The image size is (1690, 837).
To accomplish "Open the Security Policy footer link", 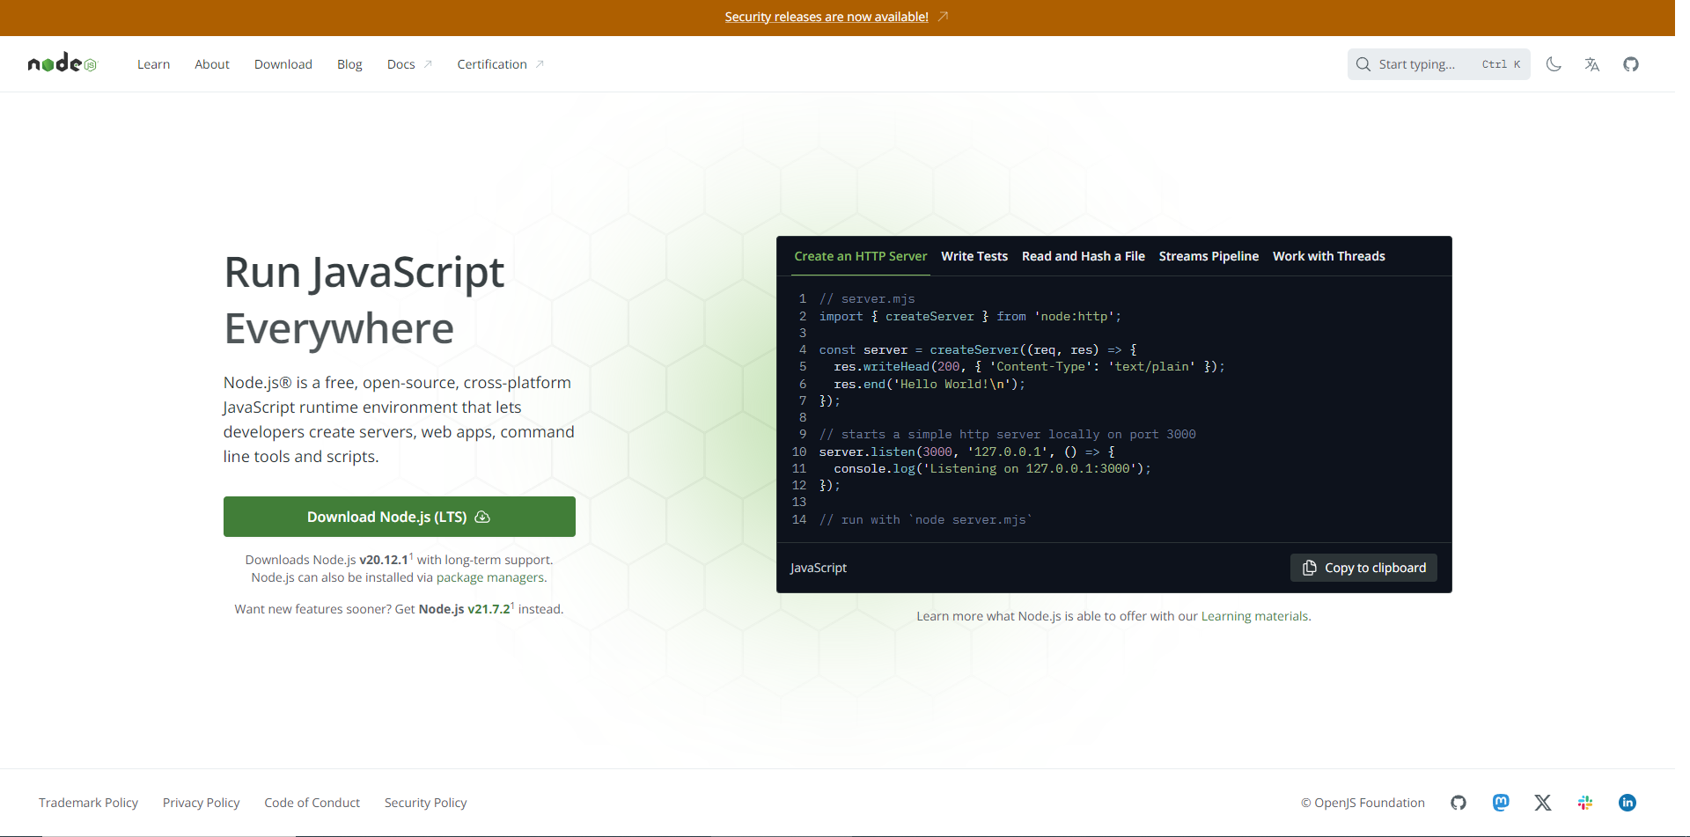I will click(426, 803).
